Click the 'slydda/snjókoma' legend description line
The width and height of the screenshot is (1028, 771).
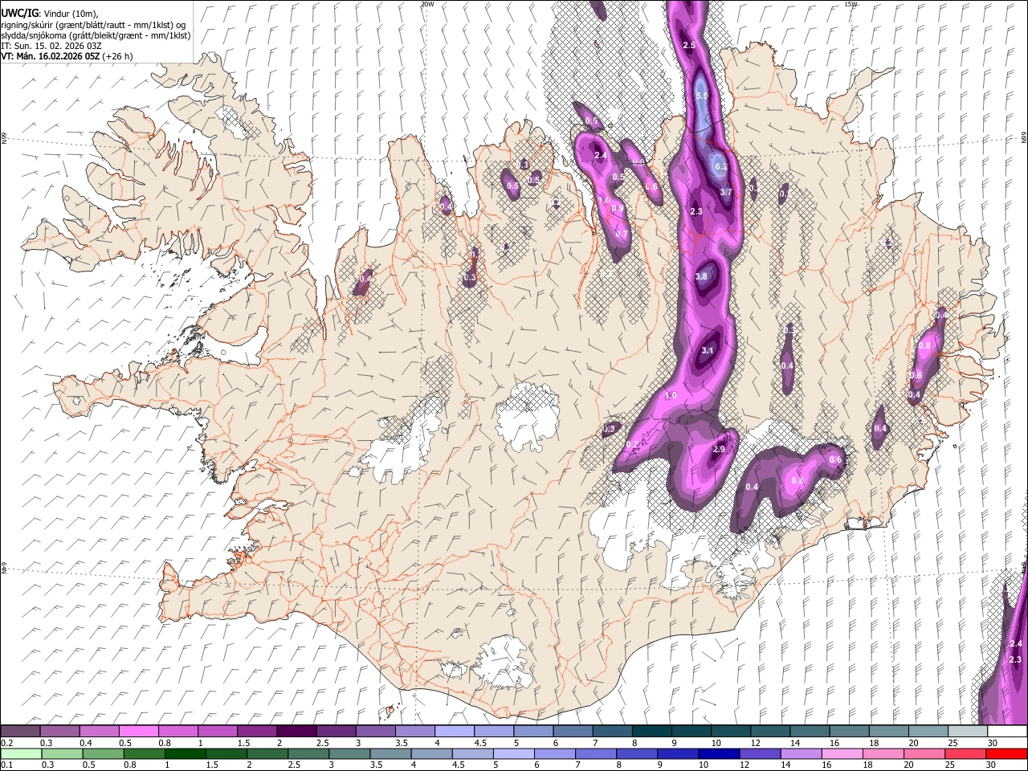click(x=96, y=35)
